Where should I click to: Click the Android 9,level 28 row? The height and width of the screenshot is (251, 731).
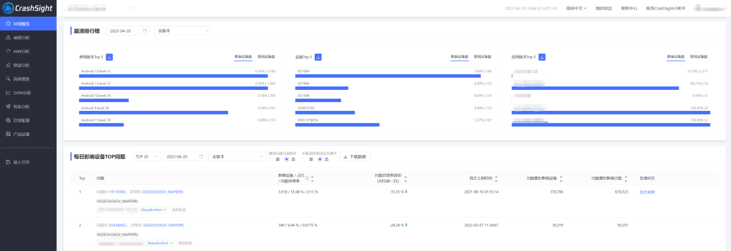[x=177, y=110]
